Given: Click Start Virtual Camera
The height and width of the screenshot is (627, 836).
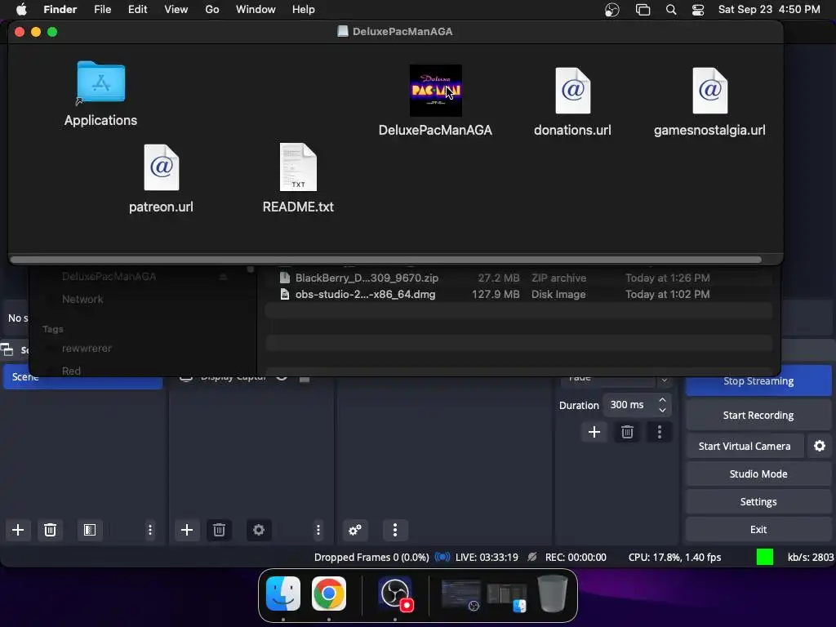Looking at the screenshot, I should (745, 447).
